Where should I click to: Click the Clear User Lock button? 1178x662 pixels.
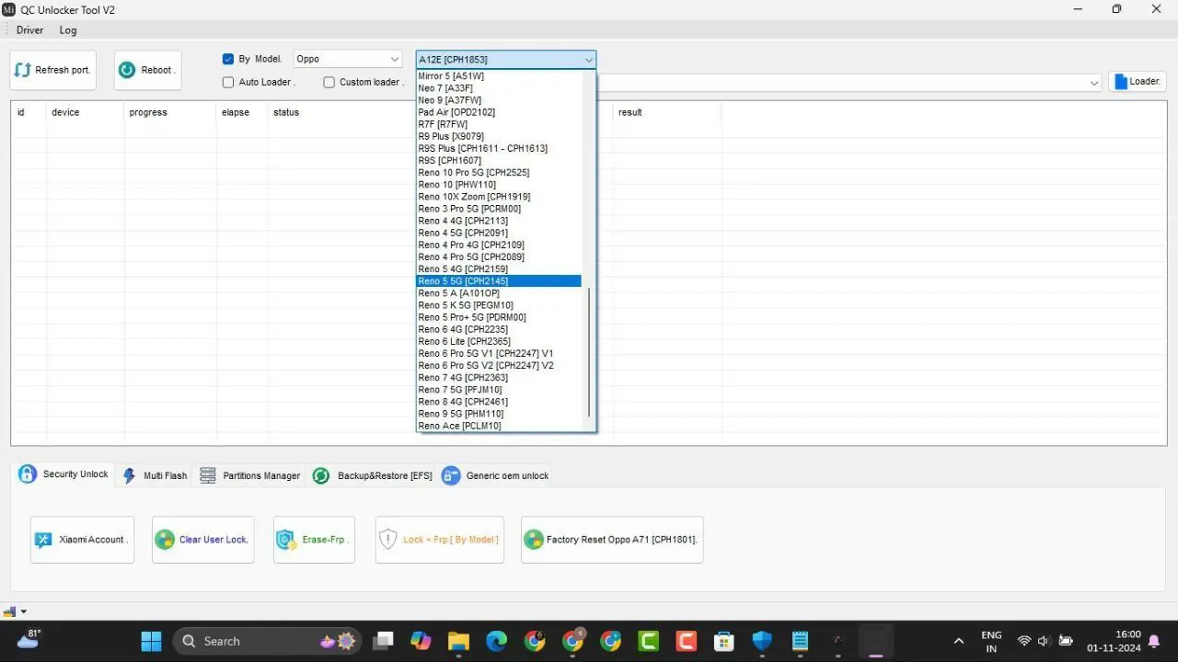pos(202,540)
